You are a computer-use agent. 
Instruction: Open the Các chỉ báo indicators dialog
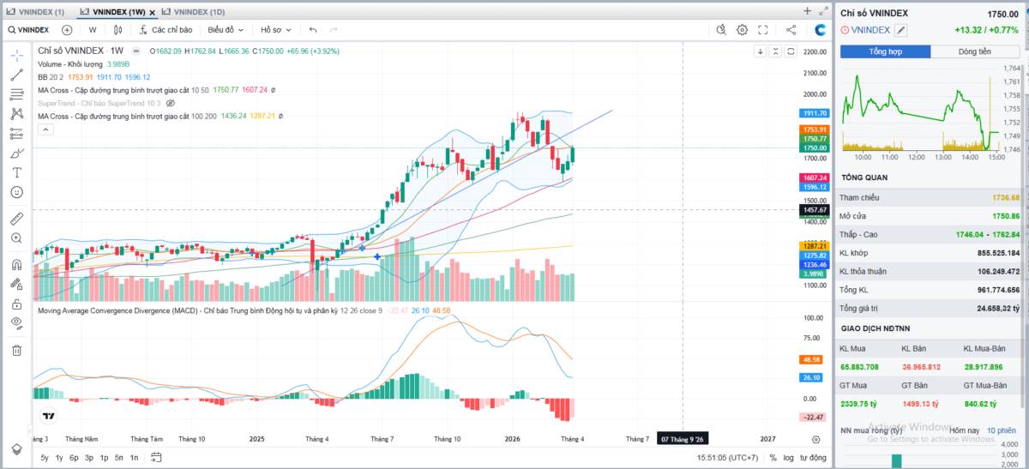pos(165,29)
